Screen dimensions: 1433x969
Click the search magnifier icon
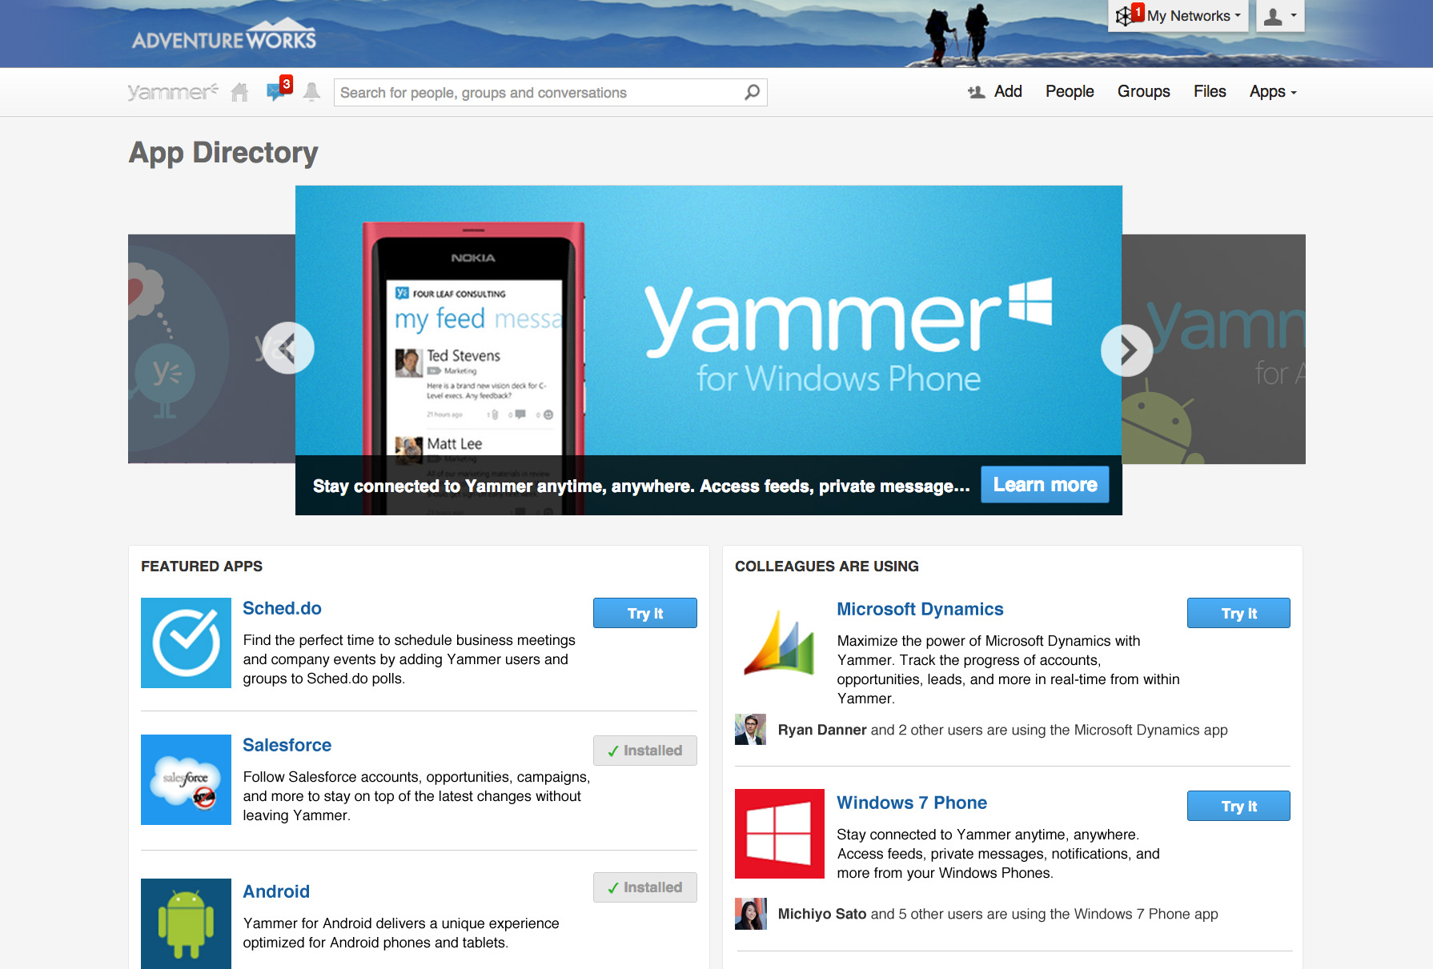pyautogui.click(x=752, y=92)
